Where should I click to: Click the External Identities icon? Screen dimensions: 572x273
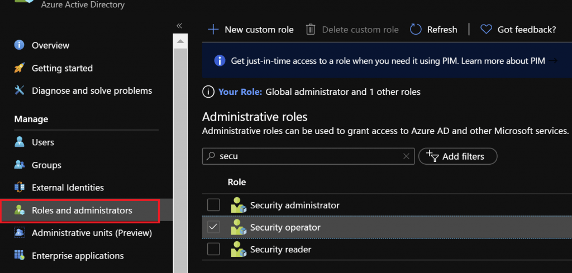(19, 188)
